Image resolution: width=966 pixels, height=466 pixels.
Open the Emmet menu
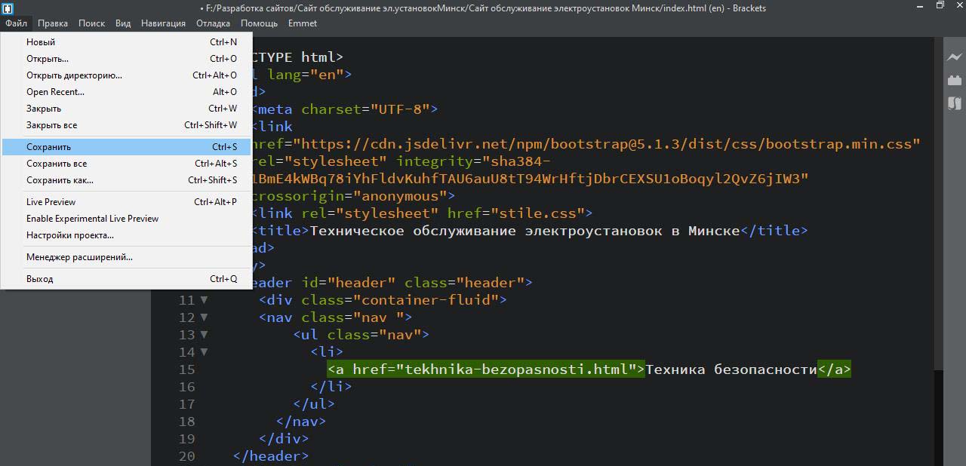coord(302,23)
